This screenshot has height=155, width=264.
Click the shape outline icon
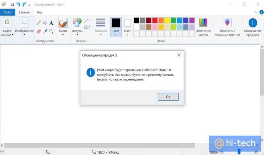tap(87, 21)
